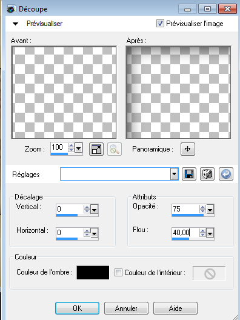The height and width of the screenshot is (320, 240).
Task: Minimize the Découpe dialog window
Action: coord(187,9)
